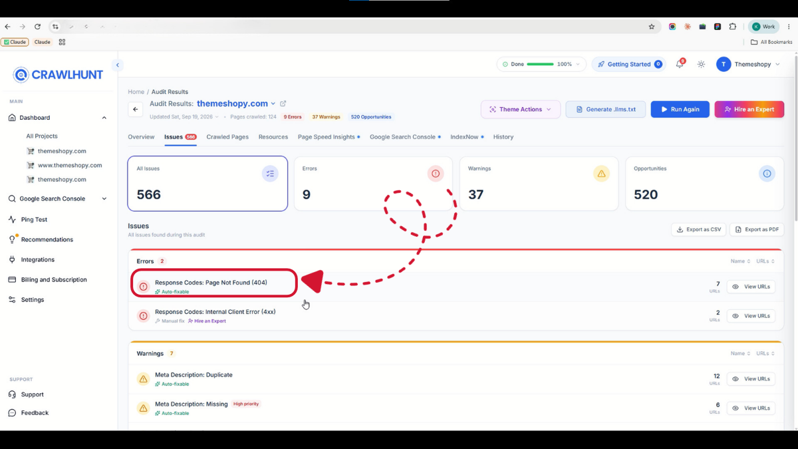View URLs for Meta Description: Missing
Image resolution: width=798 pixels, height=449 pixels.
(x=751, y=408)
